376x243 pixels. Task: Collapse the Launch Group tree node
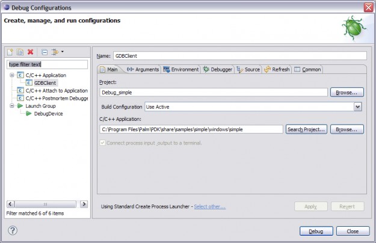[x=11, y=106]
